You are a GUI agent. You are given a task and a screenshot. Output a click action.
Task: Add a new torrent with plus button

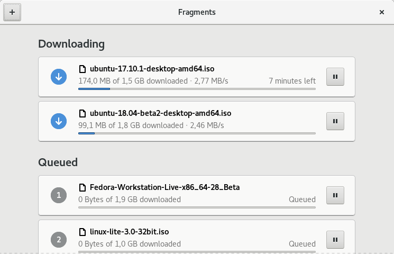pos(12,12)
